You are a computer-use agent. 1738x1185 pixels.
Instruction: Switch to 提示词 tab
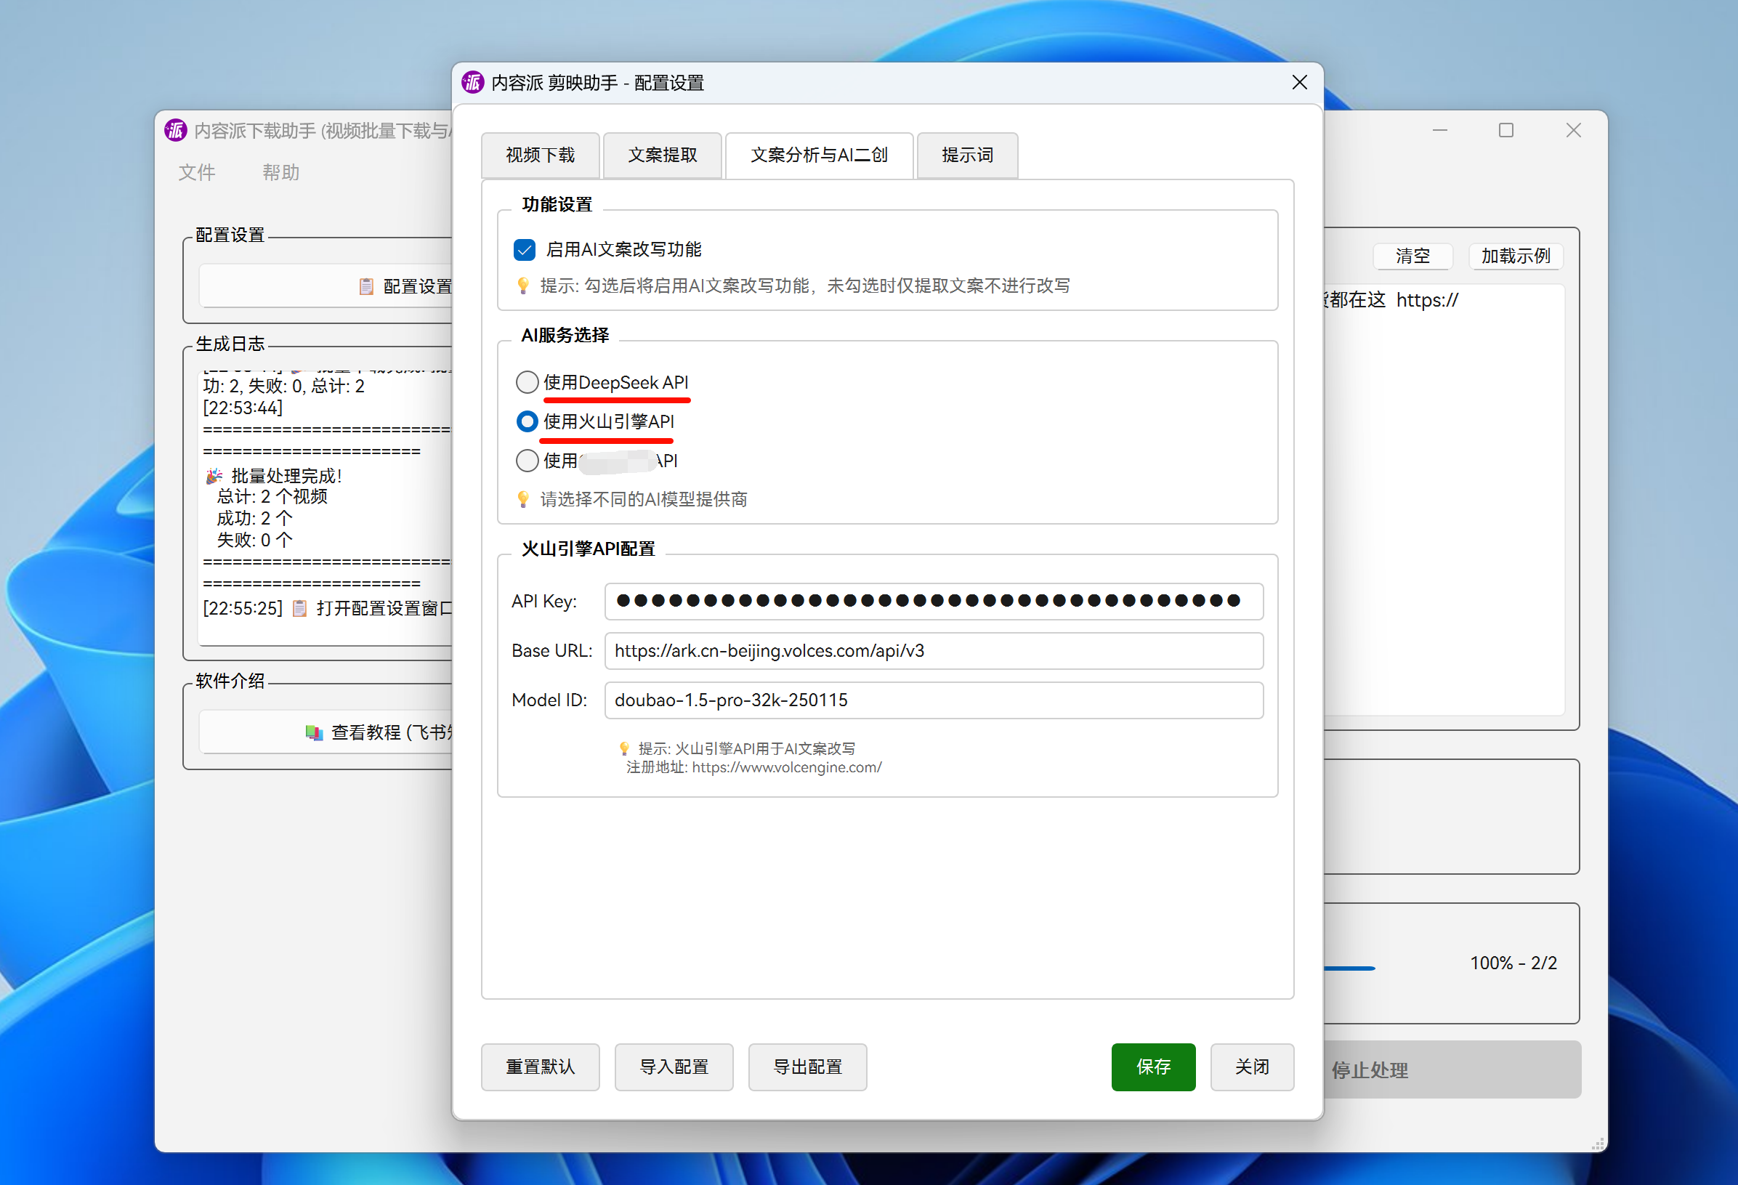pyautogui.click(x=967, y=155)
